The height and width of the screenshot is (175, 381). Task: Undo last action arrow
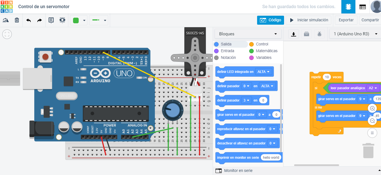(28, 20)
